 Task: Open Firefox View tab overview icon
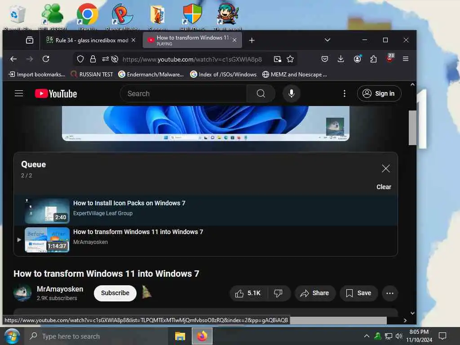30,40
